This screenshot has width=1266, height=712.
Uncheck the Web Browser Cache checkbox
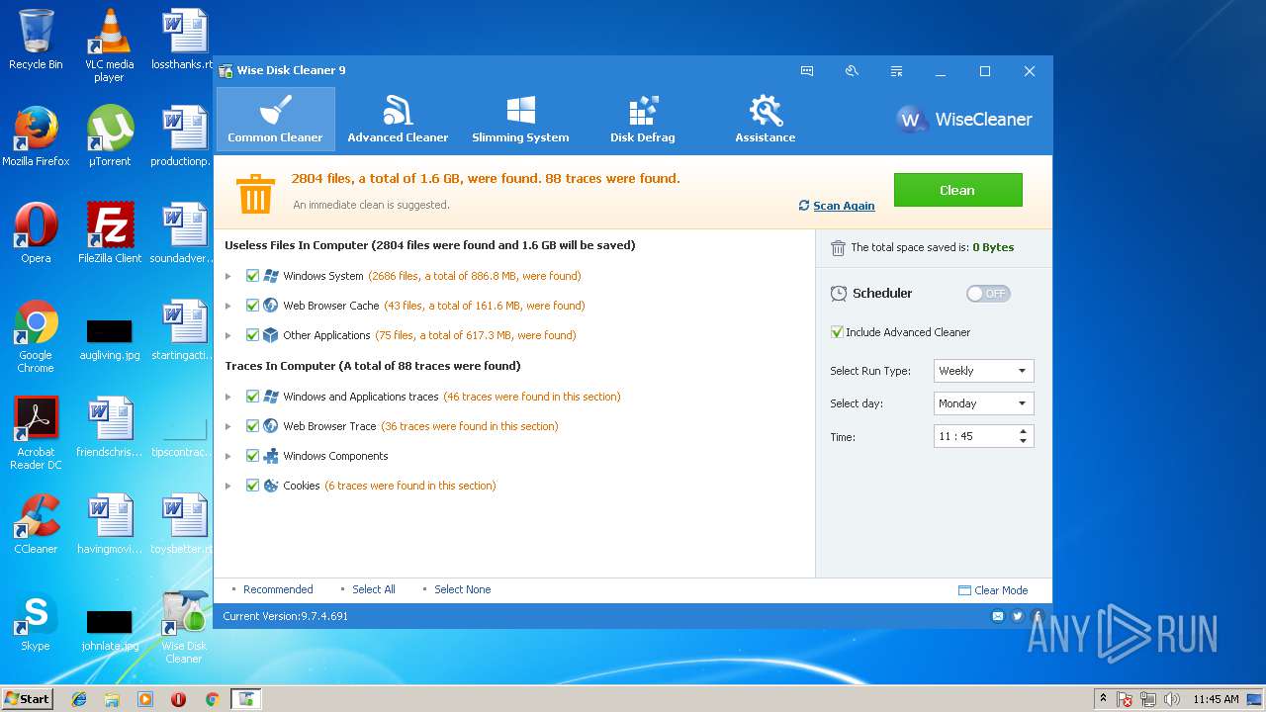(x=252, y=306)
